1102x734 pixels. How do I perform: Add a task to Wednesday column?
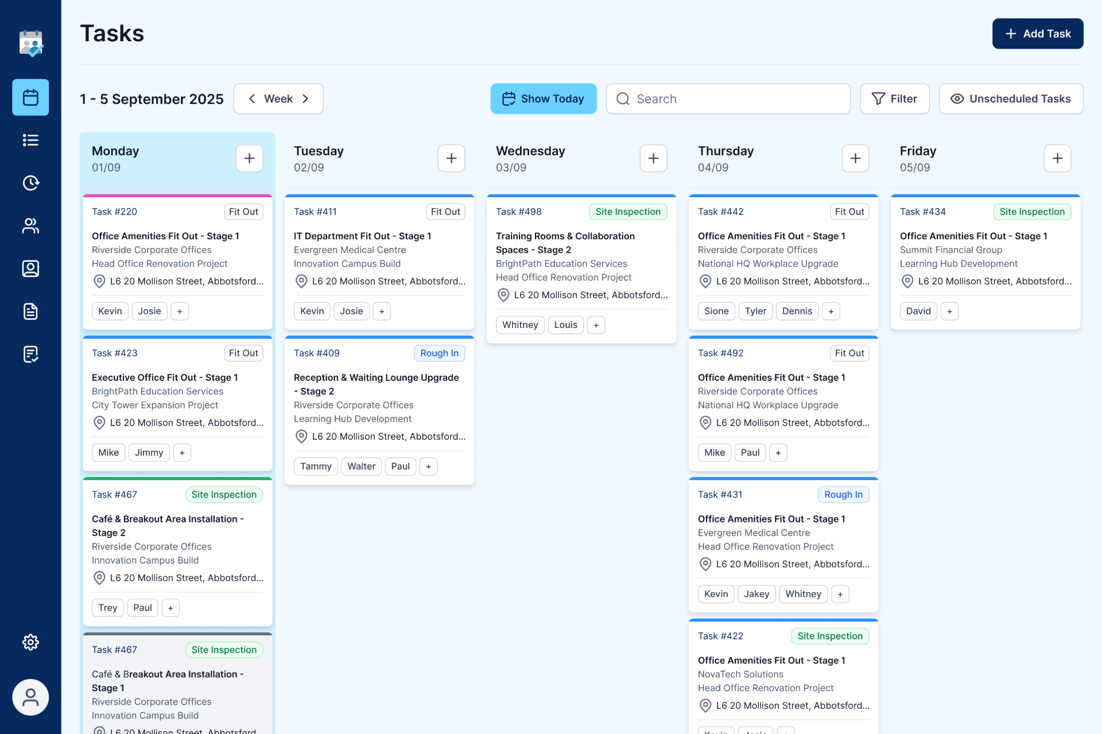pyautogui.click(x=653, y=158)
